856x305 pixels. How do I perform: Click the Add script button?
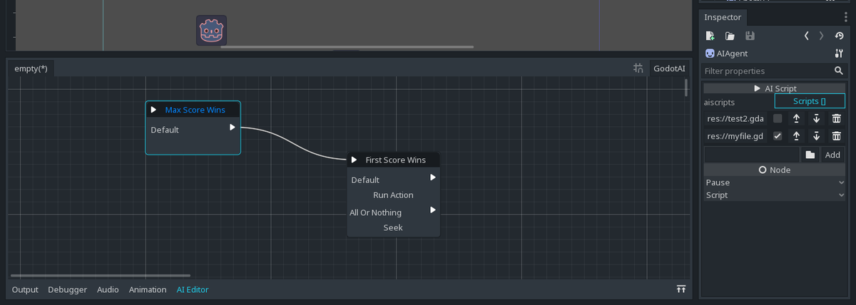(x=832, y=155)
